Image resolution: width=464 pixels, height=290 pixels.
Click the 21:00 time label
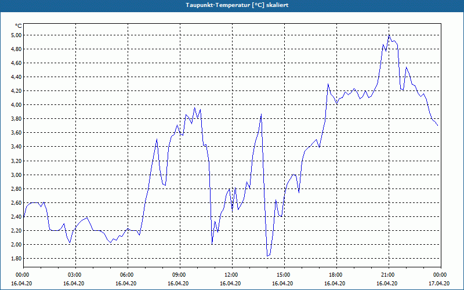(389, 275)
